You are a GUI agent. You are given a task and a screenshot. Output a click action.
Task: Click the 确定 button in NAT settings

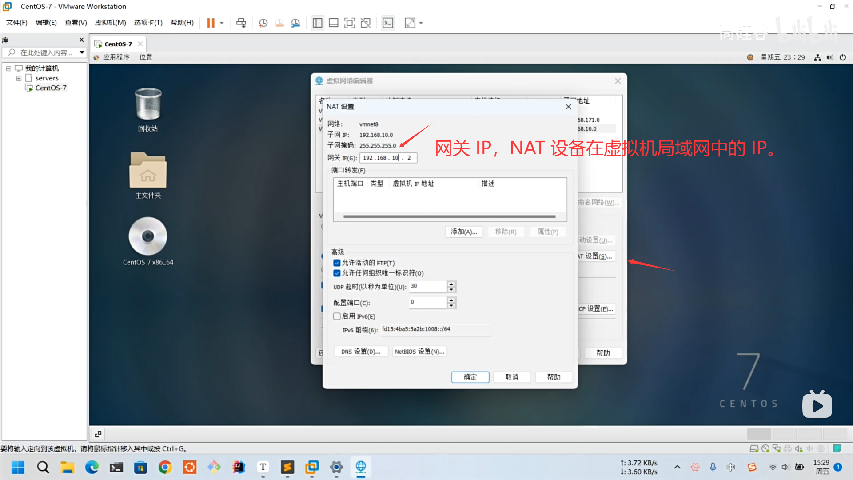(470, 377)
